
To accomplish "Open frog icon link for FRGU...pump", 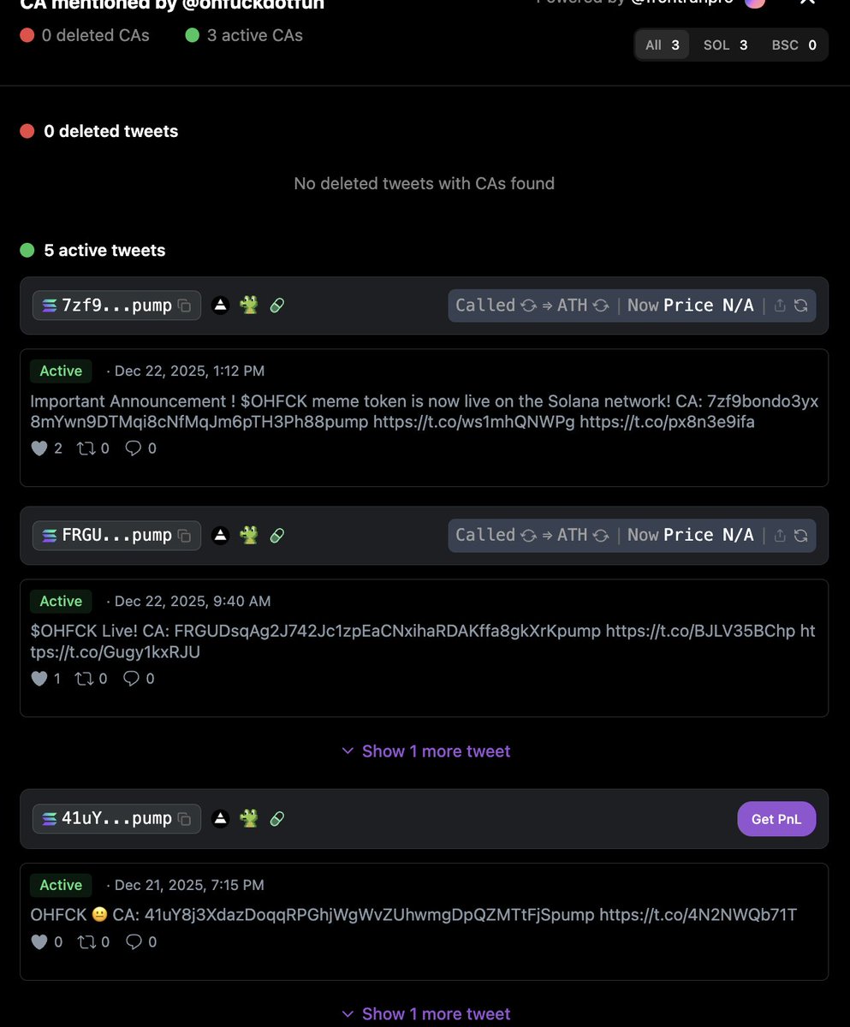I will [x=249, y=536].
